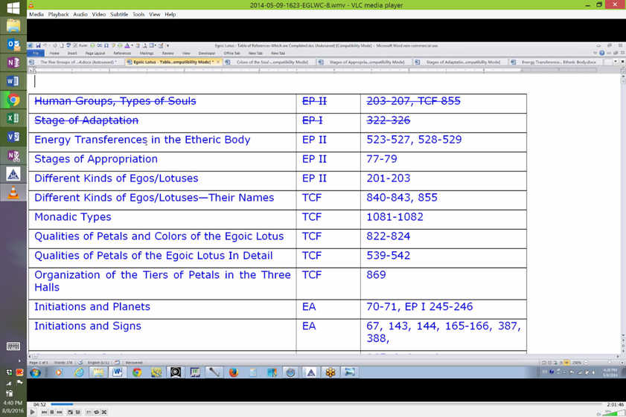Expand the Video menu

98,14
